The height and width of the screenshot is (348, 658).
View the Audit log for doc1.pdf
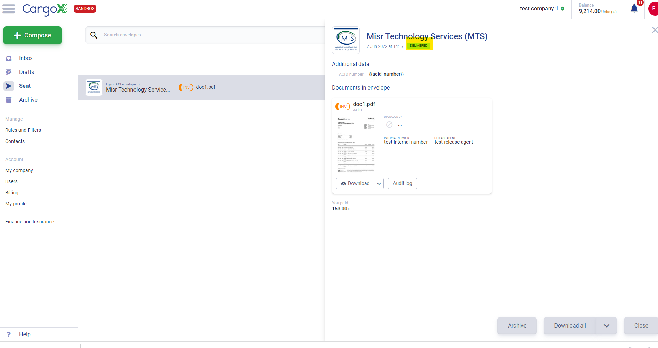(402, 184)
